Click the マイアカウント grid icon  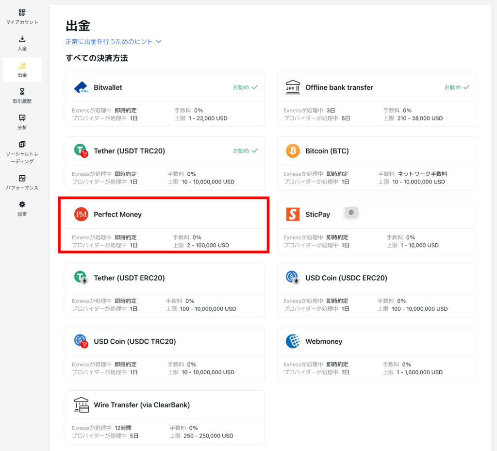pyautogui.click(x=22, y=12)
